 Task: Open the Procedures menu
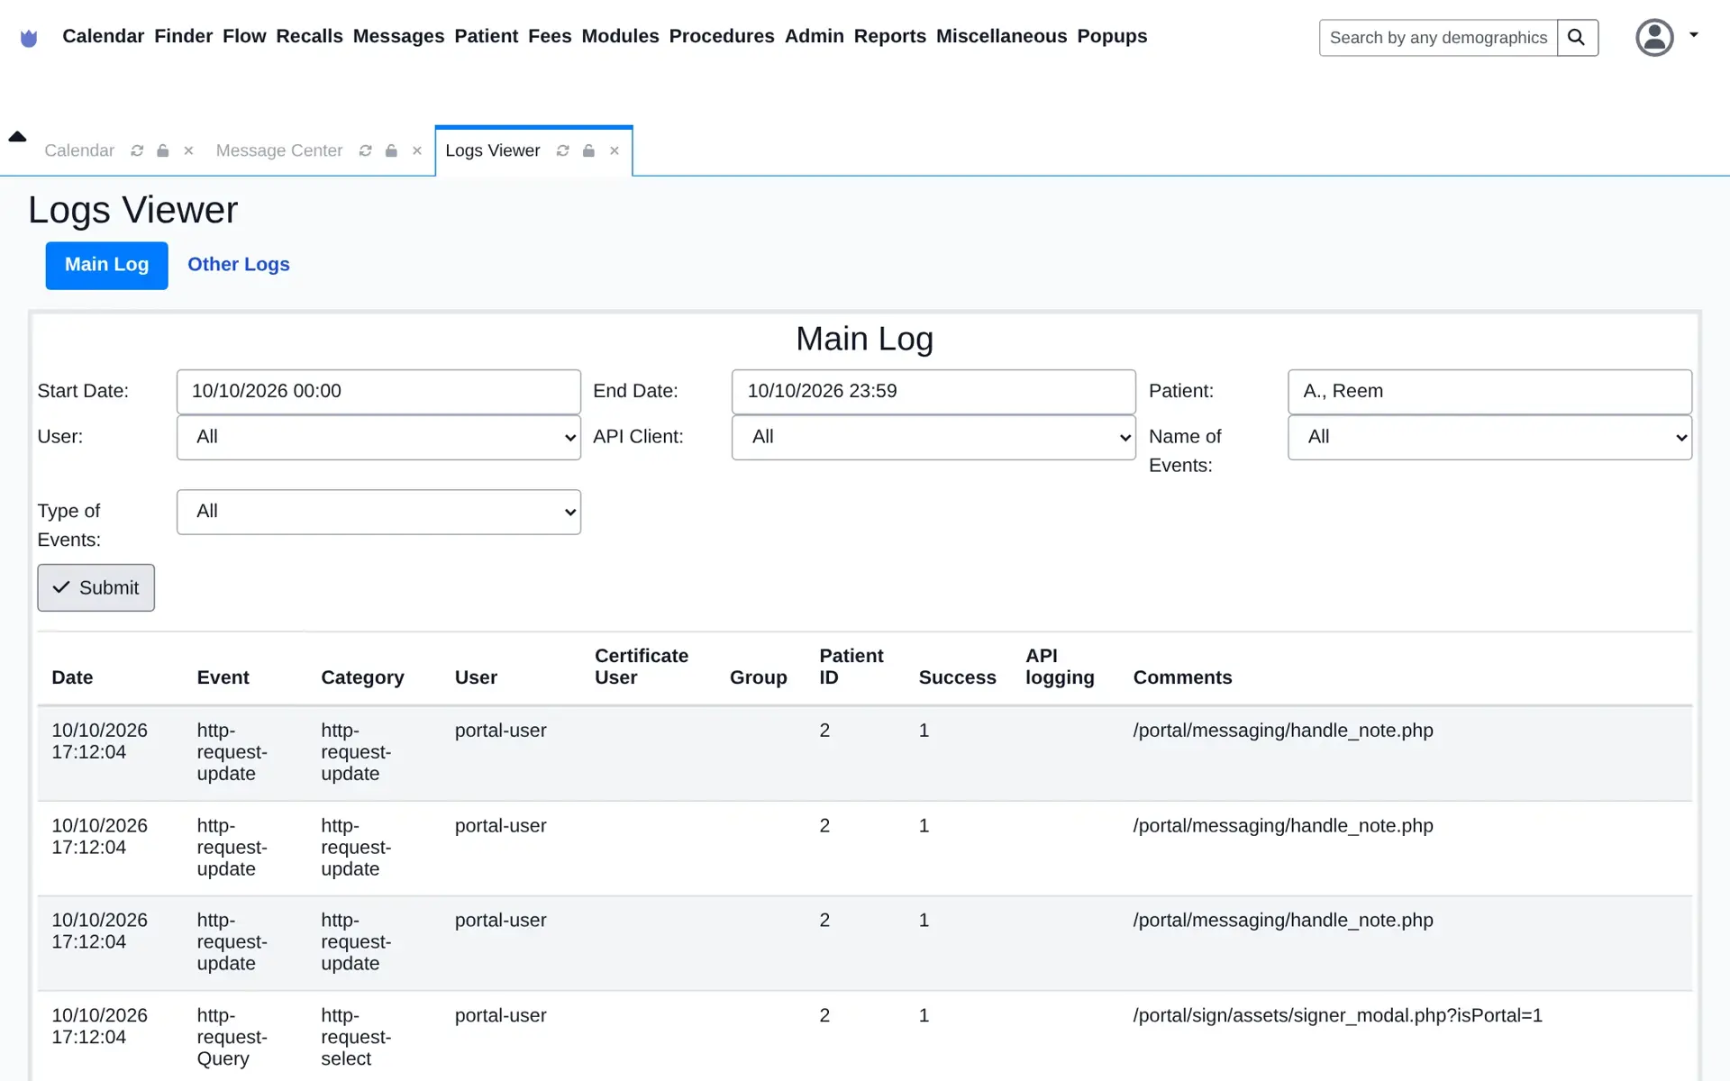tap(721, 36)
